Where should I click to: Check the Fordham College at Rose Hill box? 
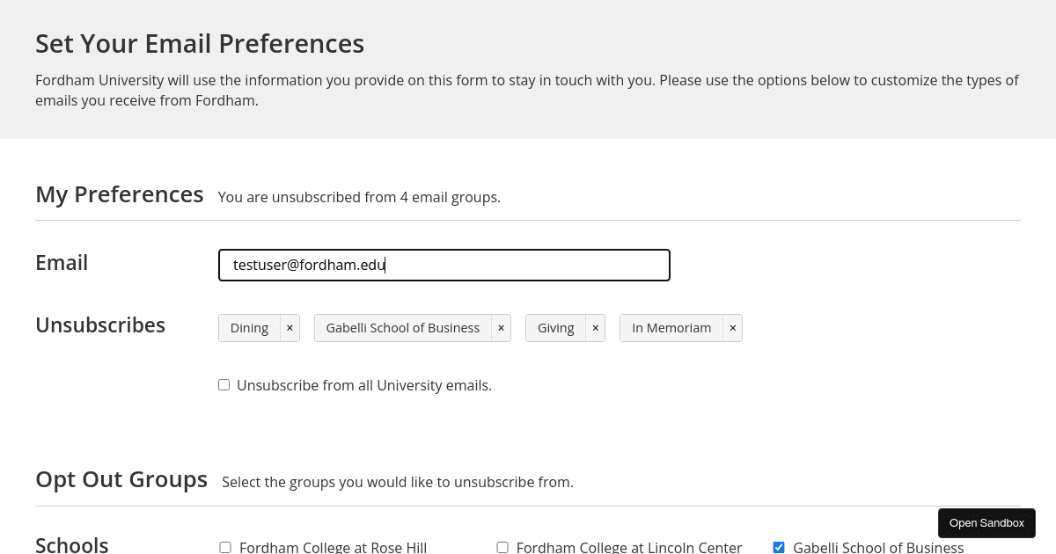225,547
